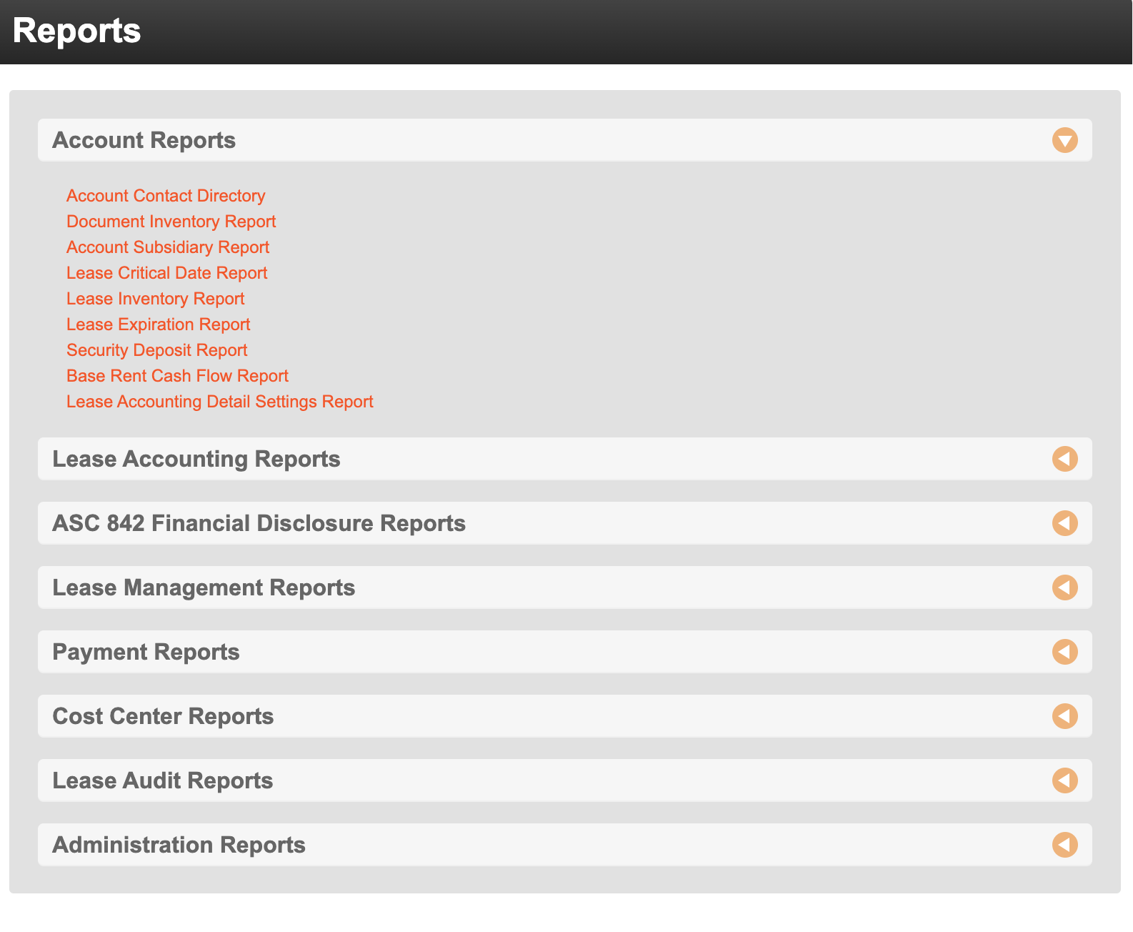
Task: Open the Base Rent Cash Flow Report
Action: pyautogui.click(x=177, y=376)
